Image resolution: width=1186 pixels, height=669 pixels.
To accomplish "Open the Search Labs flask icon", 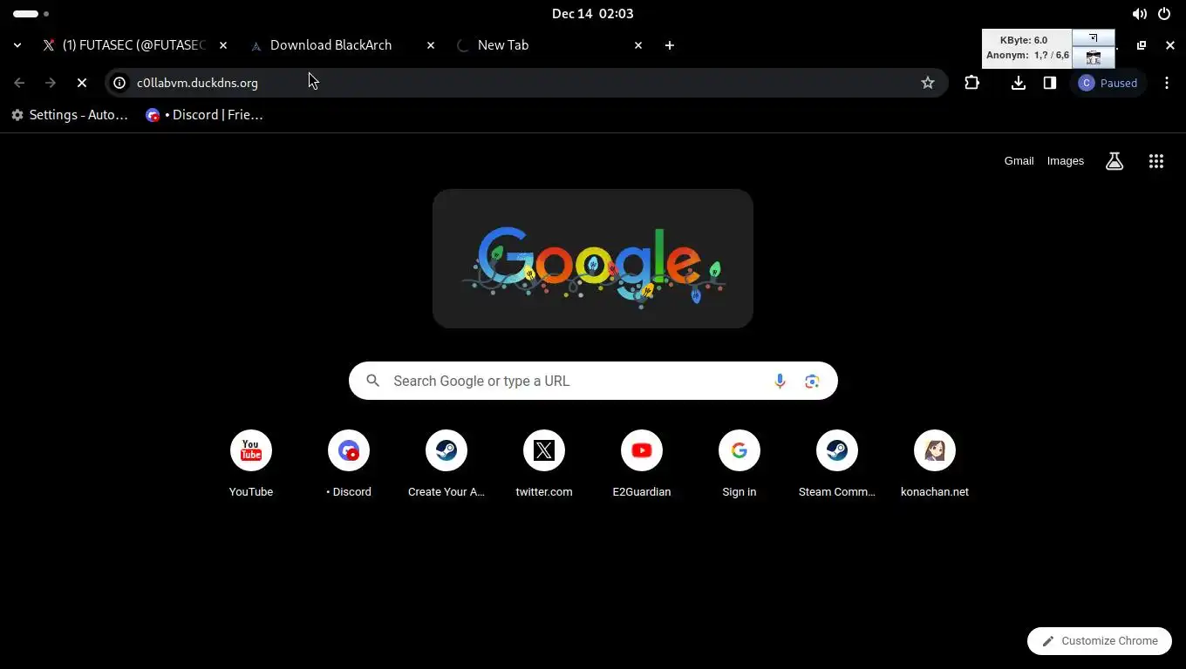I will 1114,161.
